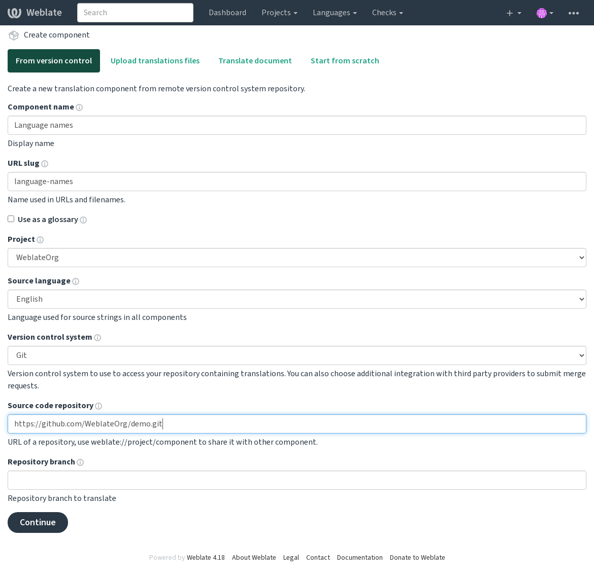Open the Documentation footer link
594x577 pixels.
pos(359,558)
